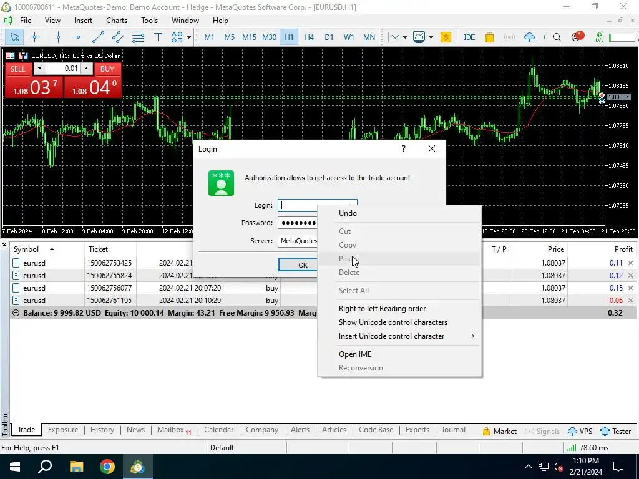Open Chrome from the taskbar
This screenshot has width=639, height=479.
pyautogui.click(x=107, y=467)
